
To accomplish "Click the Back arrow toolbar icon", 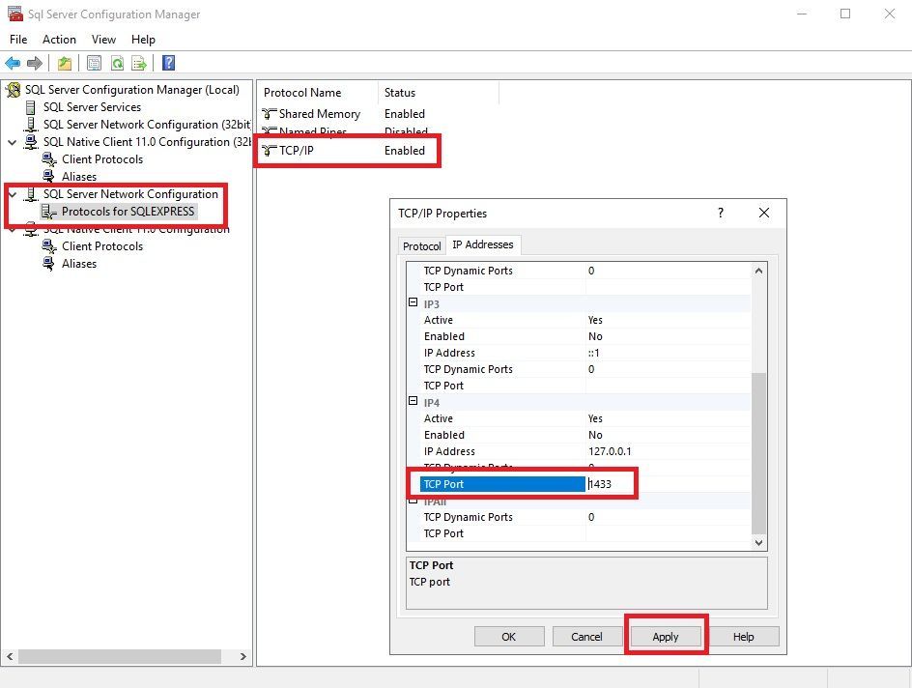I will pyautogui.click(x=13, y=63).
